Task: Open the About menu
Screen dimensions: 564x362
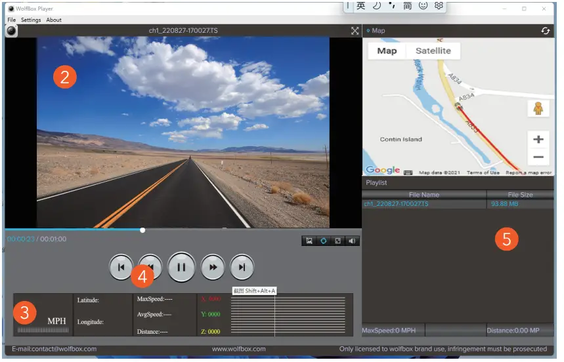Action: tap(54, 20)
